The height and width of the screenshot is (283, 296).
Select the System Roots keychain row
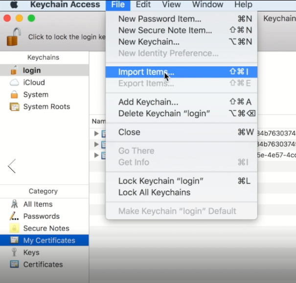click(45, 106)
